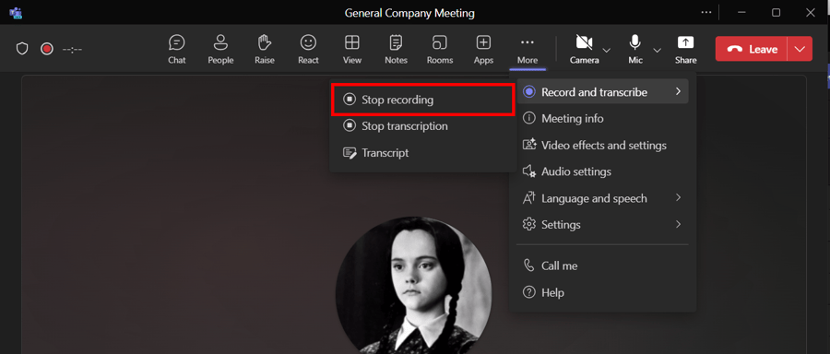Open Meeting info
The width and height of the screenshot is (830, 354).
coord(602,119)
